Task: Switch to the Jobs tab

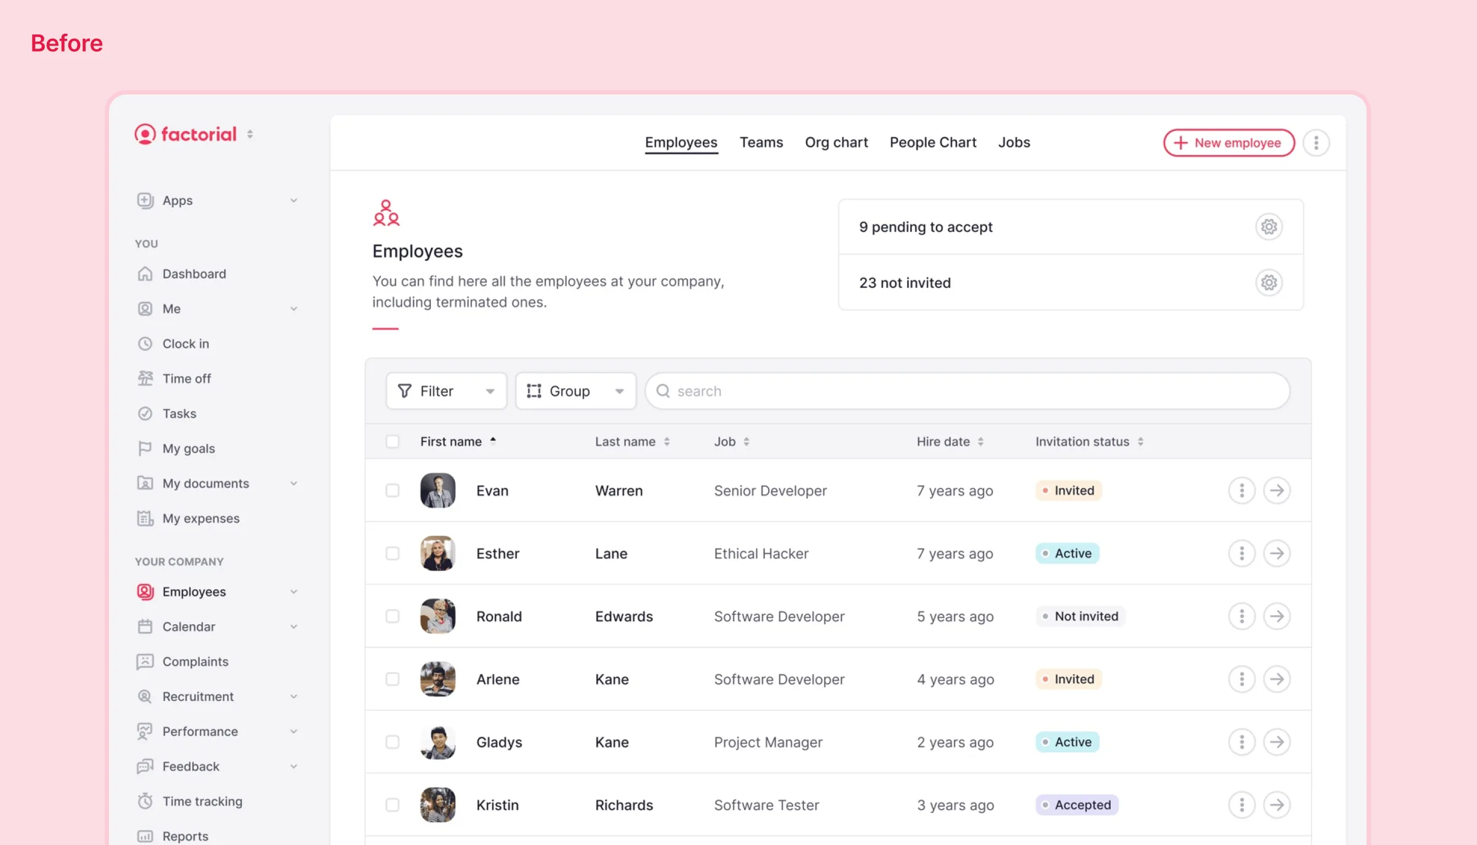Action: click(x=1014, y=143)
